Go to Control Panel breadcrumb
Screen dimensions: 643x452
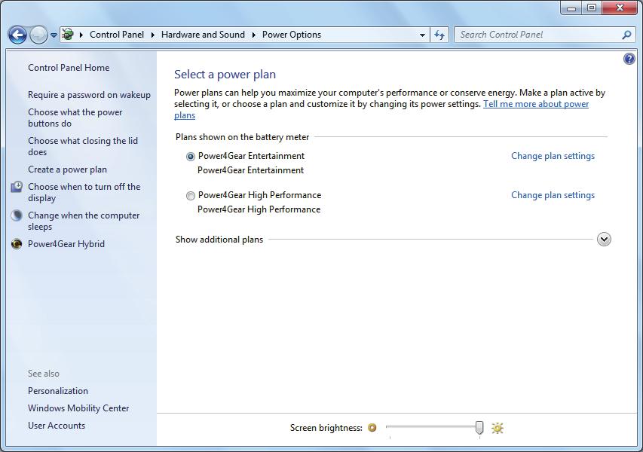(117, 35)
